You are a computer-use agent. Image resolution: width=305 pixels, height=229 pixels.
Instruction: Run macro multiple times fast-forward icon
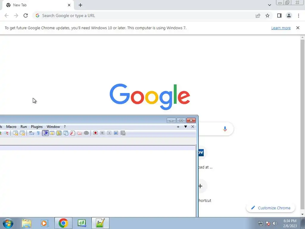(116, 133)
